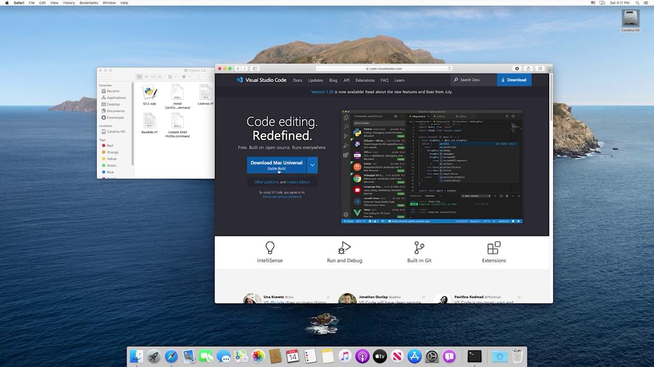Click the Extensions feature icon
The width and height of the screenshot is (654, 367).
(x=494, y=248)
